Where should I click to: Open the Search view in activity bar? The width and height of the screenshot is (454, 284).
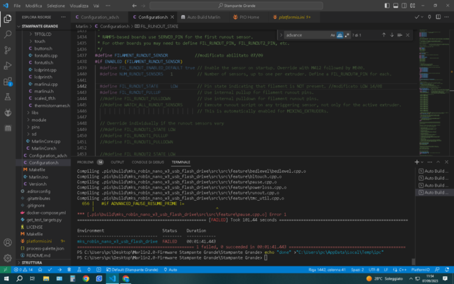8,32
